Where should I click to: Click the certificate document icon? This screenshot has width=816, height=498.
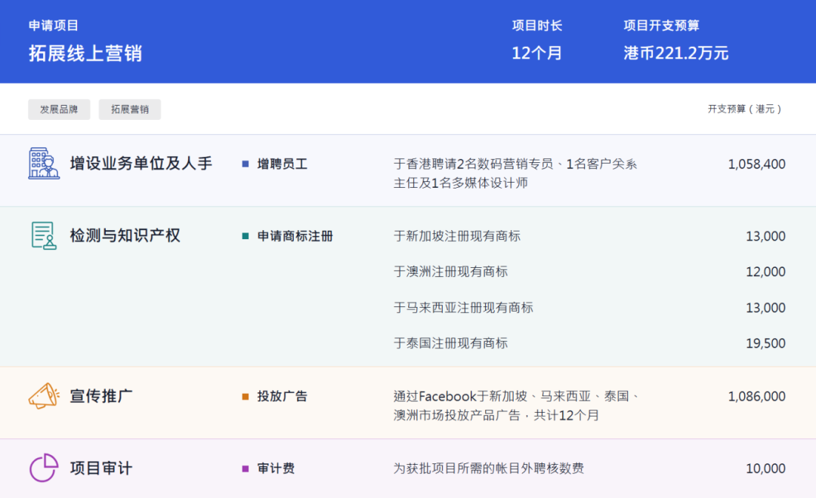click(x=44, y=235)
